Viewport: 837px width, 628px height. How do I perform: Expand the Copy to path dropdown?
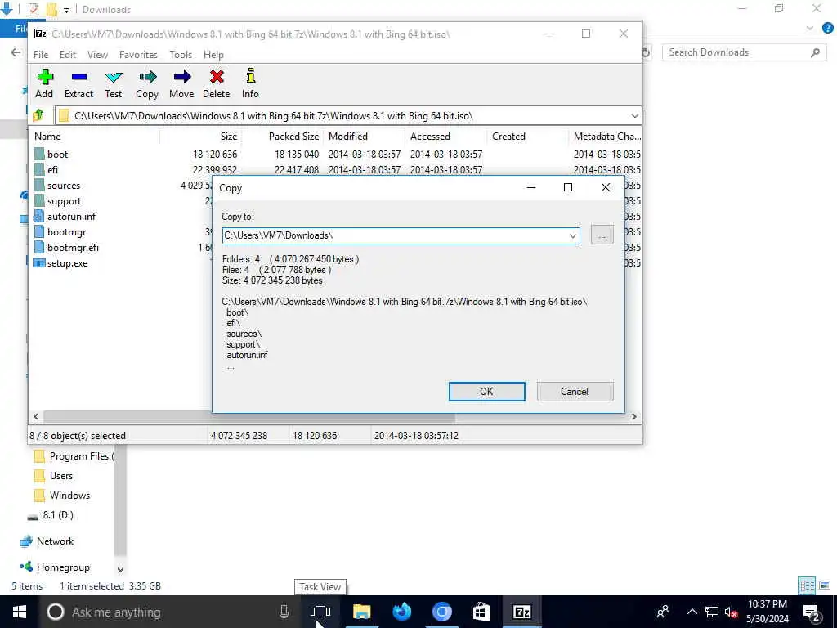[x=573, y=235]
